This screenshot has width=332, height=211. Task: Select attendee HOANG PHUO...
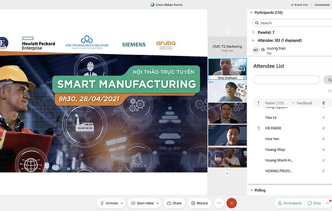279,171
